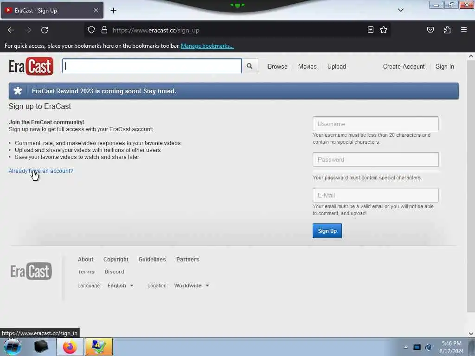Open the Upload menu item
The height and width of the screenshot is (356, 475).
(x=336, y=66)
